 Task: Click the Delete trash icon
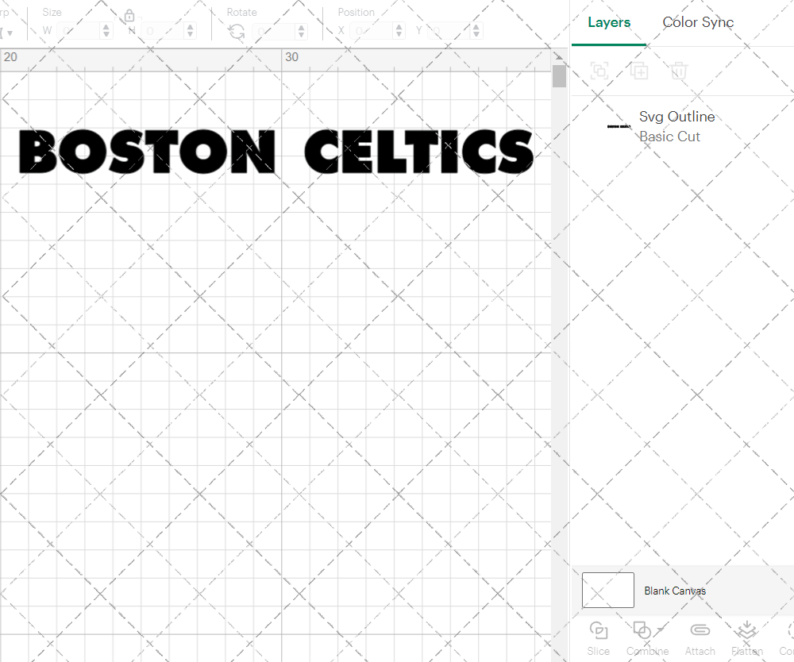[678, 71]
